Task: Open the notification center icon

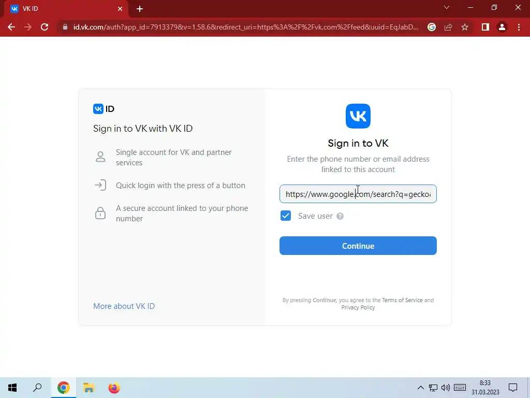Action: pos(513,388)
